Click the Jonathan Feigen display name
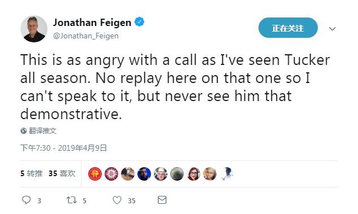358x214 pixels. click(x=92, y=23)
